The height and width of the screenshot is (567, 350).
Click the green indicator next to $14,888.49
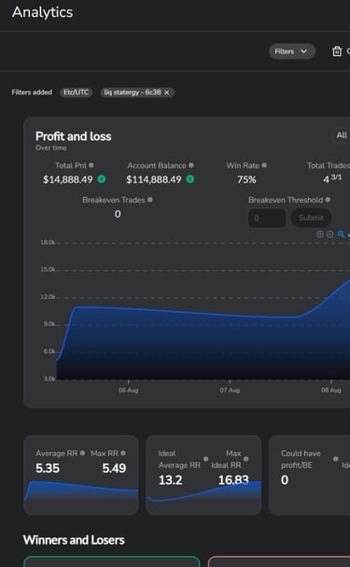[x=102, y=179]
